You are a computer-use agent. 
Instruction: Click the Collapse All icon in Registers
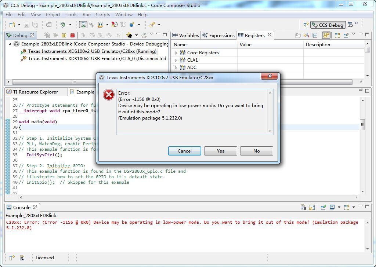tap(315, 36)
